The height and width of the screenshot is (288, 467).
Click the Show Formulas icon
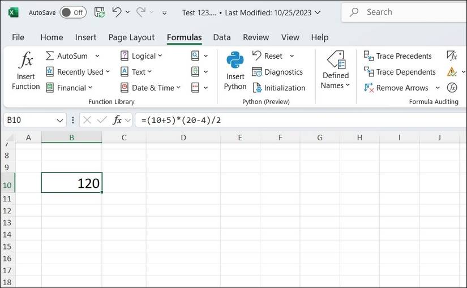[452, 55]
